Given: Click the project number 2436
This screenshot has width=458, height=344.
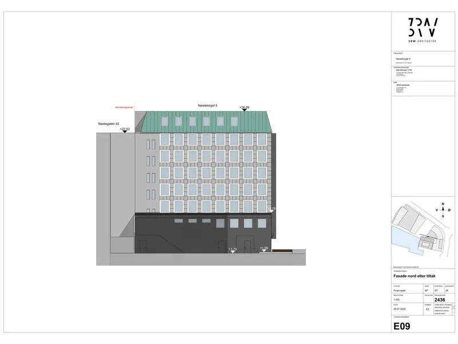Looking at the screenshot, I should pyautogui.click(x=440, y=300).
